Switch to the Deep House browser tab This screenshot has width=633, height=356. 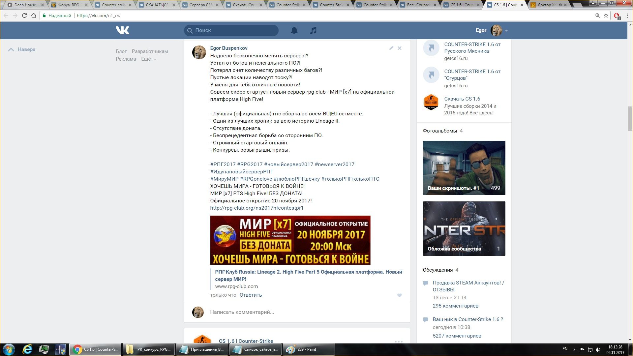tap(26, 5)
